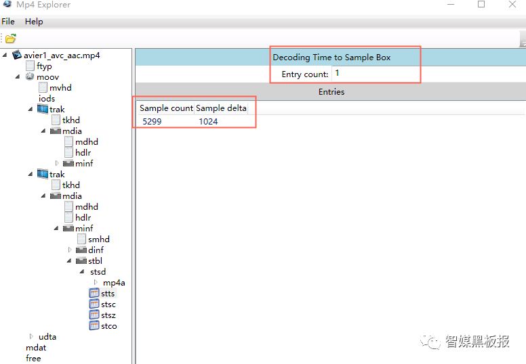The width and height of the screenshot is (526, 364).
Task: Click the Decoding Time to Sample Box title
Action: coord(331,58)
